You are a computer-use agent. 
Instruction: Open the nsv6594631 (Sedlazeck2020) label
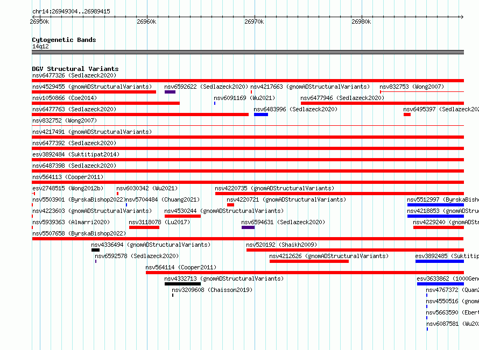tap(283, 222)
